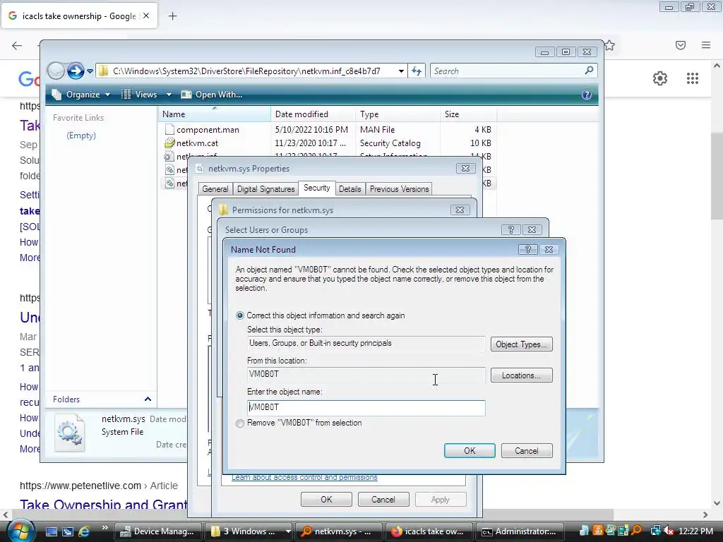Click OK in Name Not Found dialog
Viewport: 723px width, 542px height.
[470, 451]
